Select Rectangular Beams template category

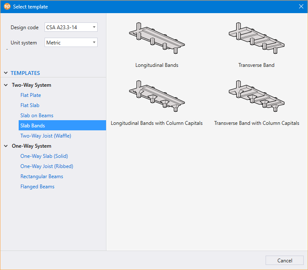pyautogui.click(x=42, y=176)
